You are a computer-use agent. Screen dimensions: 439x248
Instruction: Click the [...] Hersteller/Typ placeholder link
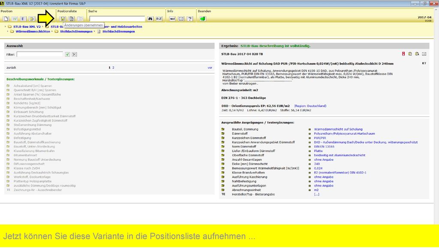point(317,195)
